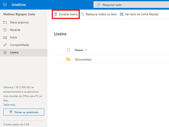169x127 pixels.
Task: Click the OneDrive logo title
Action: click(19, 5)
